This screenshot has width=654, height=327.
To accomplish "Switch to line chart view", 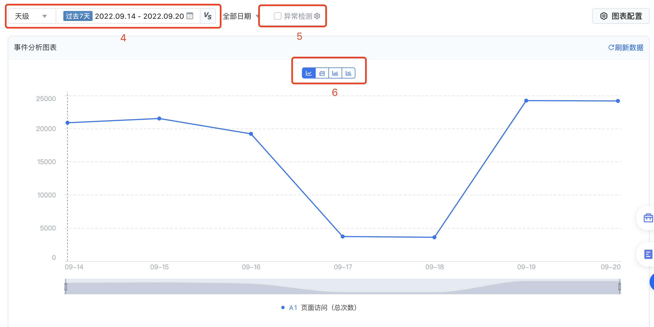I will 309,73.
